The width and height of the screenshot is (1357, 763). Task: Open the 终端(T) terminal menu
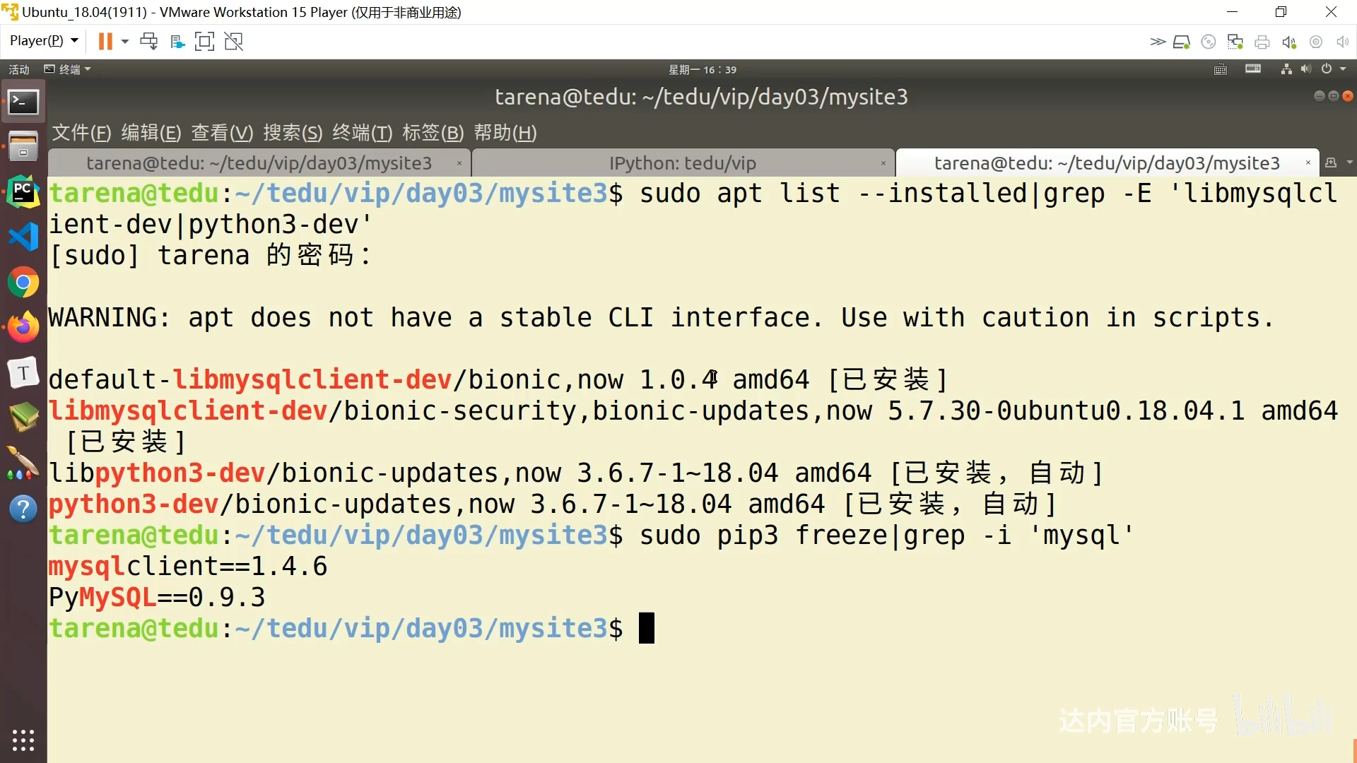[363, 133]
